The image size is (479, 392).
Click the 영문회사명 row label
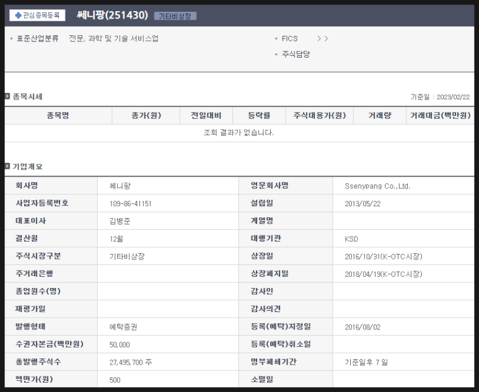click(270, 186)
